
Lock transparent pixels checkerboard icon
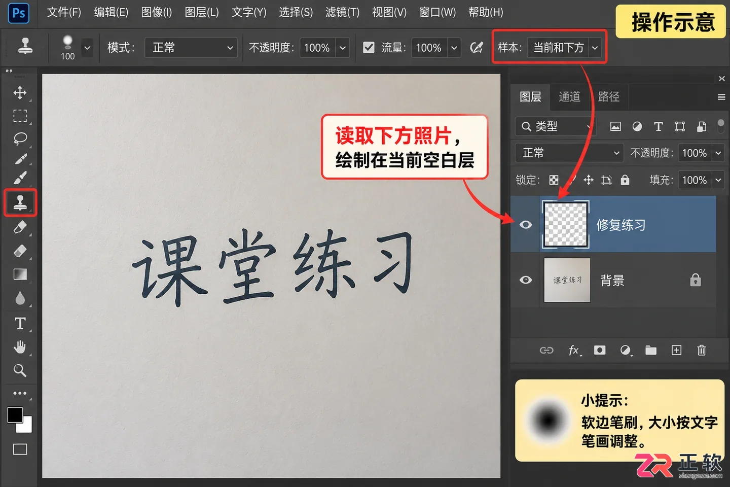point(554,180)
